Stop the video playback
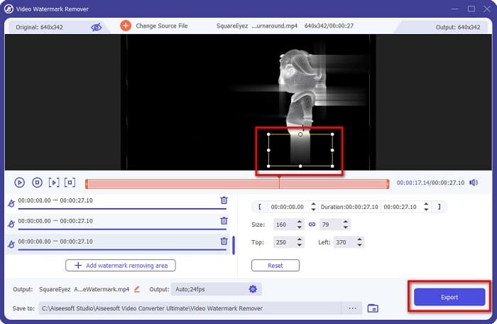This screenshot has height=324, width=497. pyautogui.click(x=37, y=183)
